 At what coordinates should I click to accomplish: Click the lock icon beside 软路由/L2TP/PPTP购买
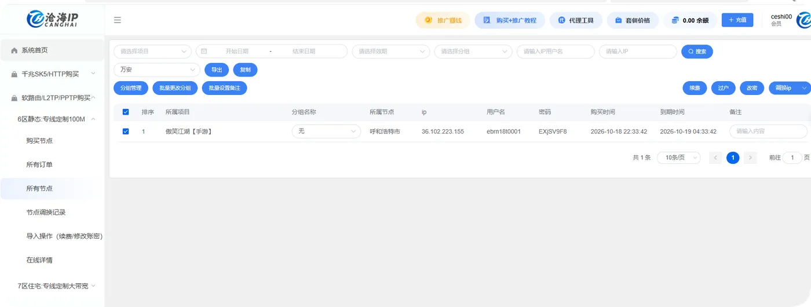coord(14,98)
